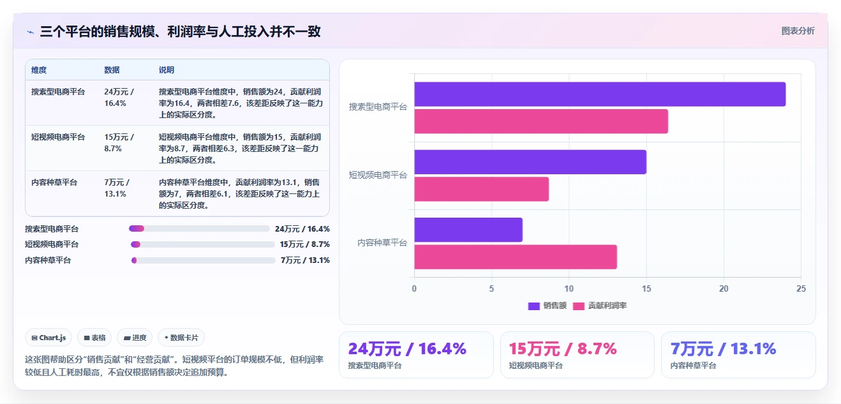Open the 24万元 / 16.4% data card

point(416,355)
